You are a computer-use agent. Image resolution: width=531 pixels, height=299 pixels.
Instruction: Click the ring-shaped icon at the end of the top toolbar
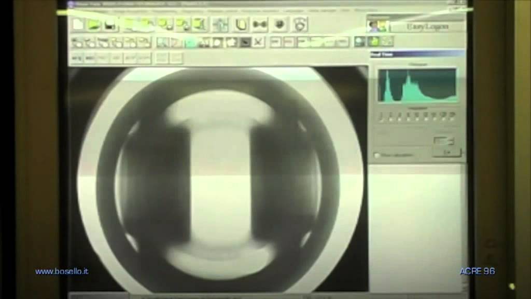pos(300,25)
